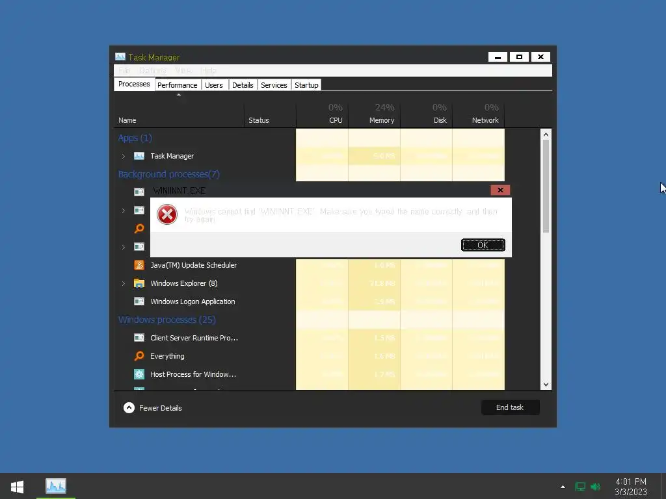Click the process list scroll down arrow

point(546,385)
